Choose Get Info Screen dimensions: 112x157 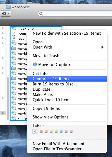[x=67, y=74]
